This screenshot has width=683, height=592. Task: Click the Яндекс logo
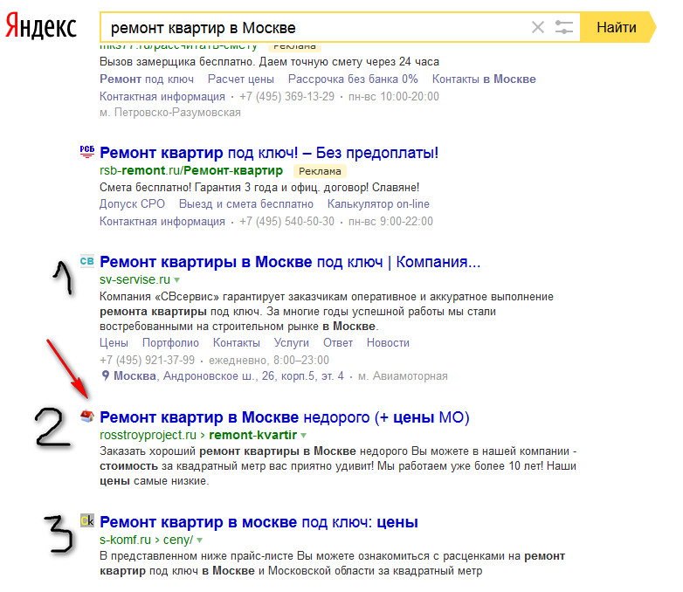[x=41, y=27]
